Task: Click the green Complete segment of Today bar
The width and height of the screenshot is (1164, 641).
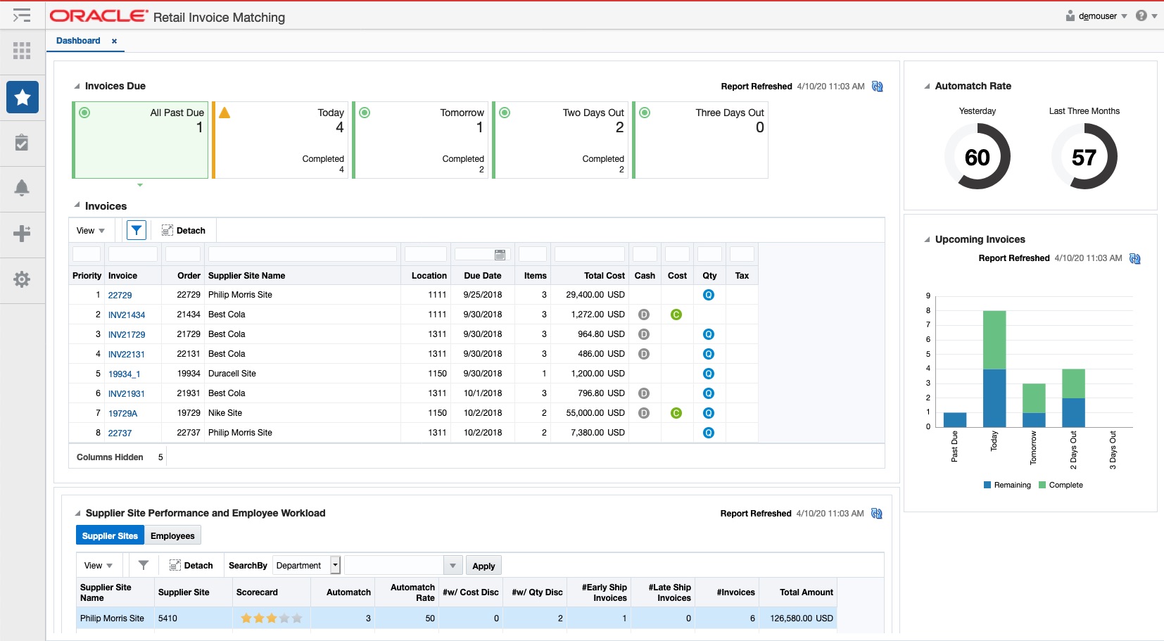Action: [994, 340]
